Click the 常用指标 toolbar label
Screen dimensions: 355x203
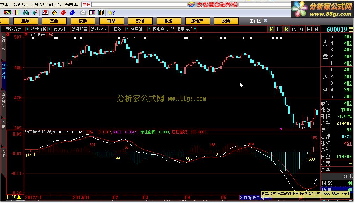pos(185,29)
